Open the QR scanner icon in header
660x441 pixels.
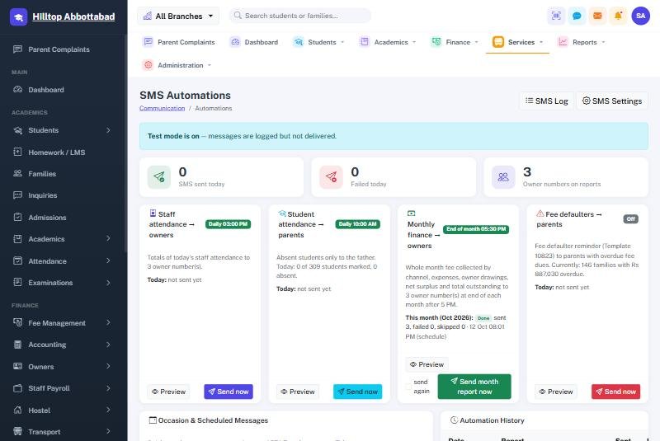click(x=556, y=16)
